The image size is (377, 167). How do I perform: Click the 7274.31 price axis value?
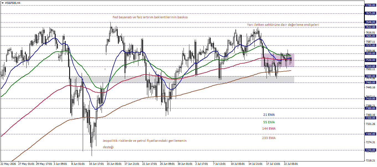coord(370,142)
